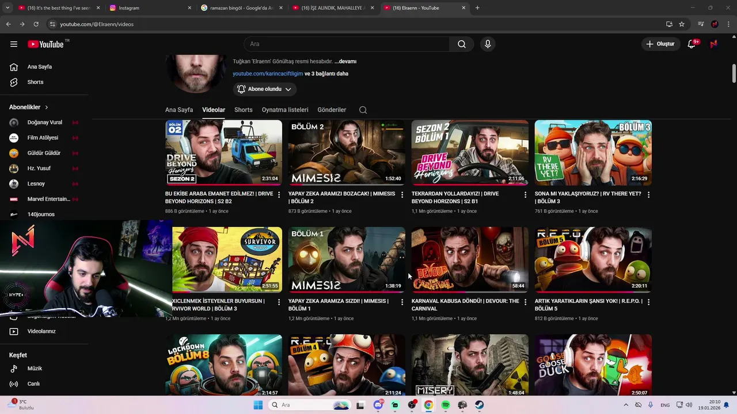
Task: Click the YouTube logo
Action: point(46,44)
